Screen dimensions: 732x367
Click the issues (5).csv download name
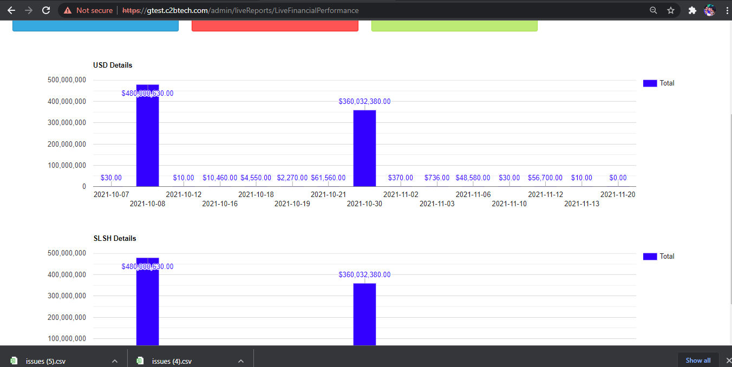coord(45,361)
